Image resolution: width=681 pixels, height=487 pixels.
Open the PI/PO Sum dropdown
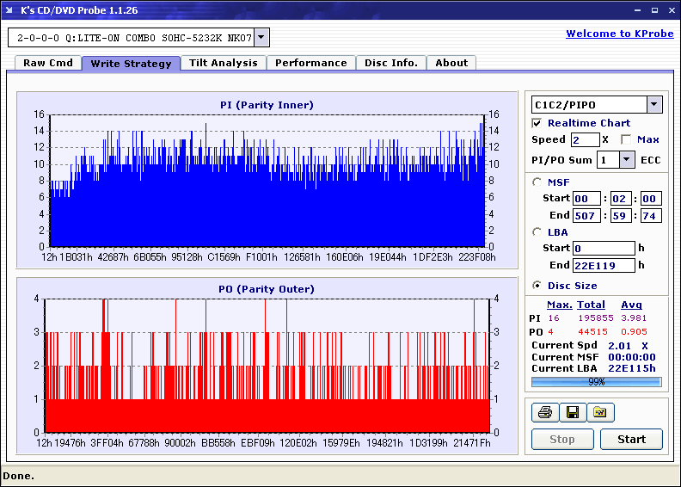(626, 159)
